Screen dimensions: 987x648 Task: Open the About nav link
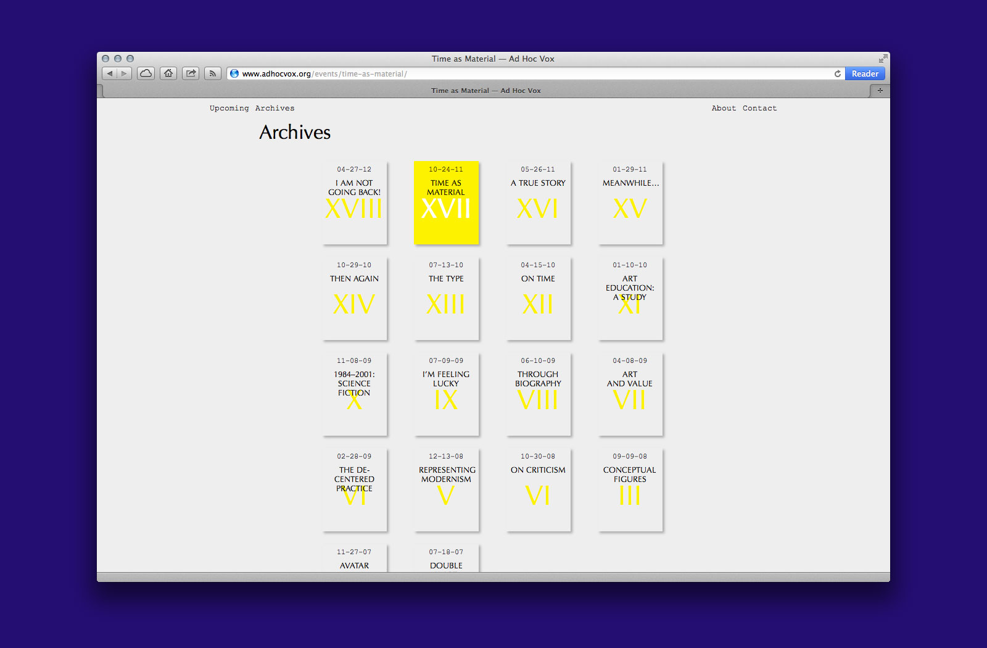coord(724,108)
